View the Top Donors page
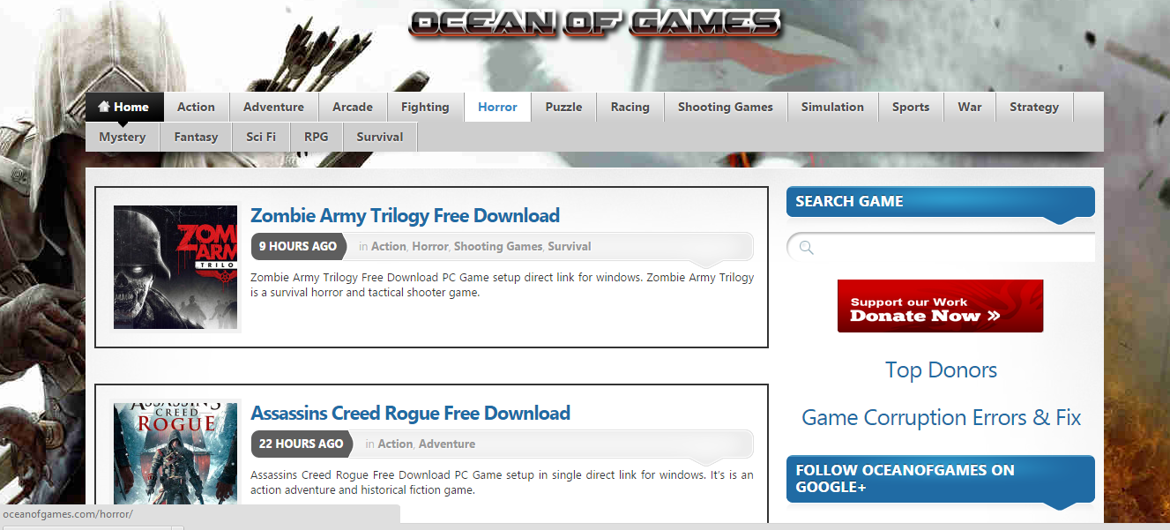The height and width of the screenshot is (530, 1170). (940, 370)
